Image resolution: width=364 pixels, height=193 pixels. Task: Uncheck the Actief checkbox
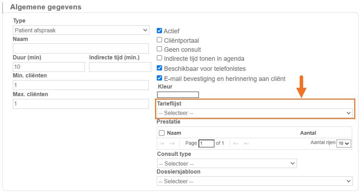point(160,31)
